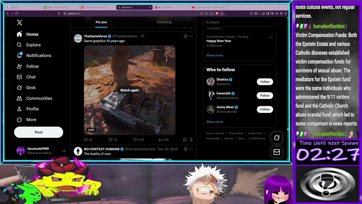The width and height of the screenshot is (362, 204).
Task: Open the browser hamburger menu
Action: pos(286,13)
